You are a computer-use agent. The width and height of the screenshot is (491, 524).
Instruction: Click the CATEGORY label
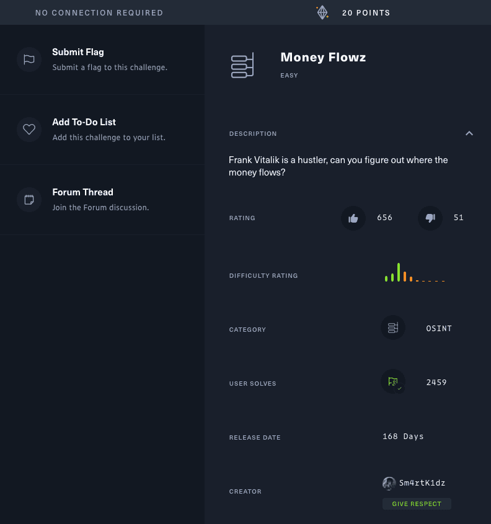[247, 329]
